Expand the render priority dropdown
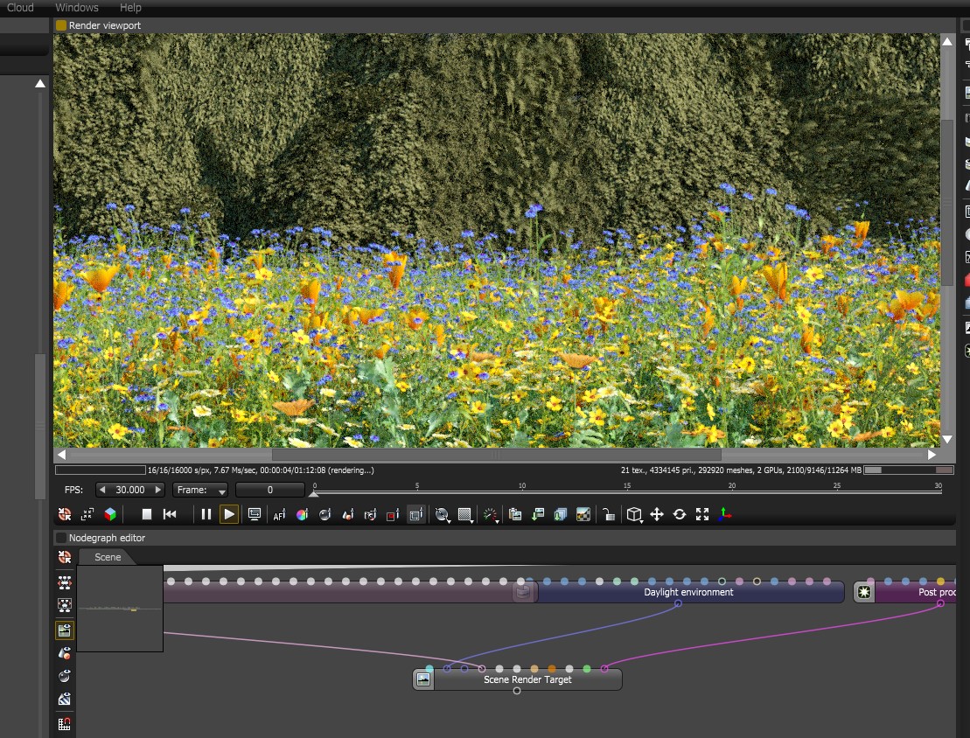 point(492,514)
